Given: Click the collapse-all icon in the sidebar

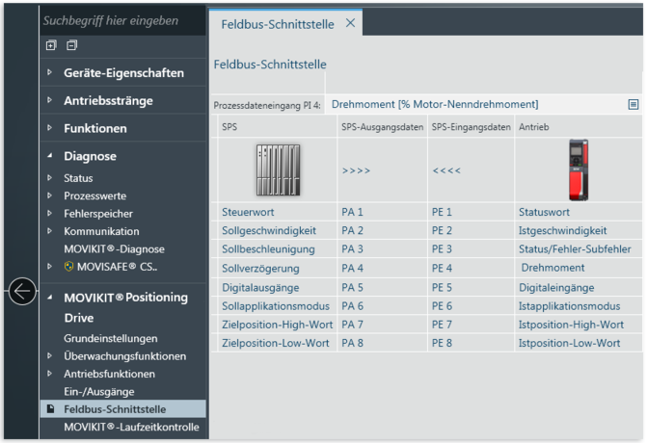Looking at the screenshot, I should [x=71, y=45].
